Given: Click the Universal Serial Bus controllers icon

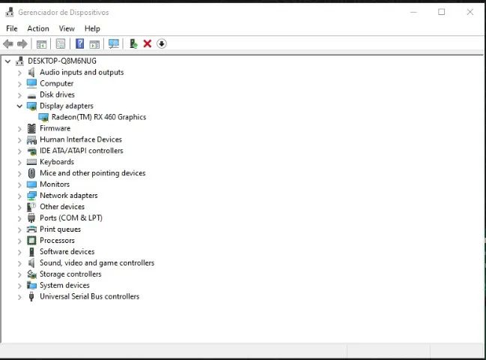Looking at the screenshot, I should (31, 296).
